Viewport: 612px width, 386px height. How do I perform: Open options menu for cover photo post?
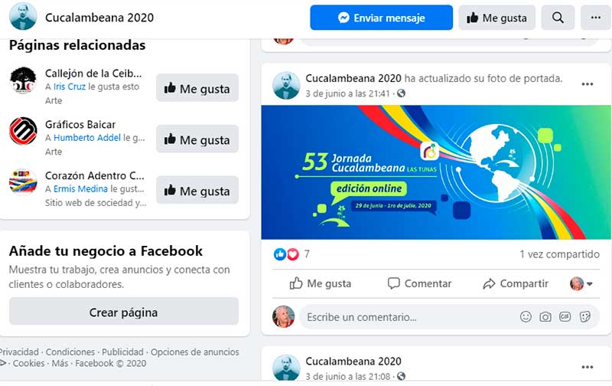tap(588, 84)
